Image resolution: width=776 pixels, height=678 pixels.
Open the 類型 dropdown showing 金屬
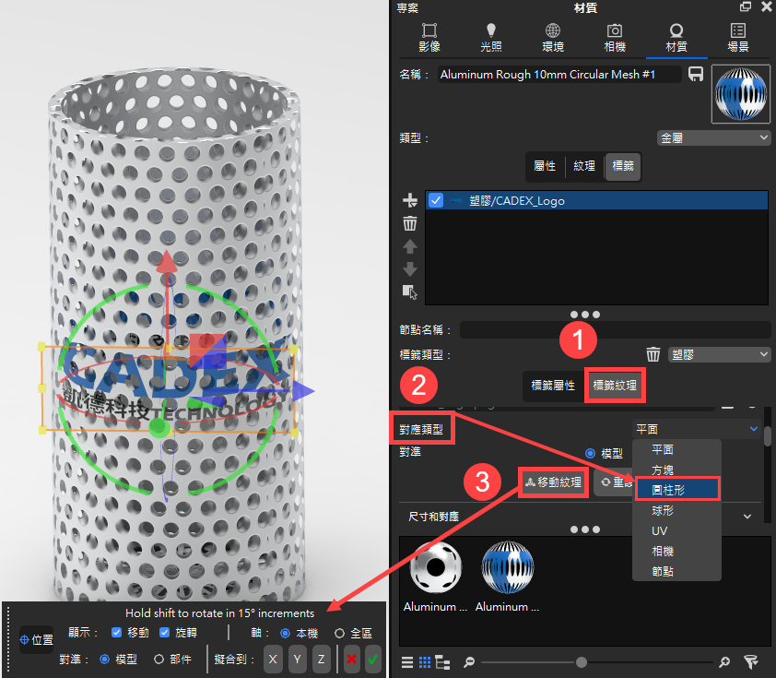(x=713, y=137)
